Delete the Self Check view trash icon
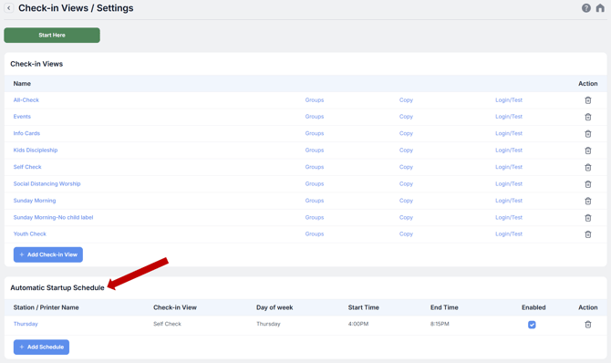Image resolution: width=611 pixels, height=363 pixels. pos(588,167)
